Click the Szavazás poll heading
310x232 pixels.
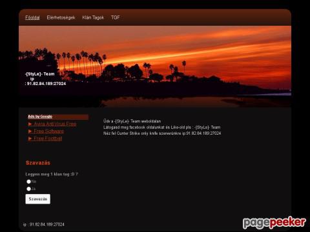(x=38, y=163)
